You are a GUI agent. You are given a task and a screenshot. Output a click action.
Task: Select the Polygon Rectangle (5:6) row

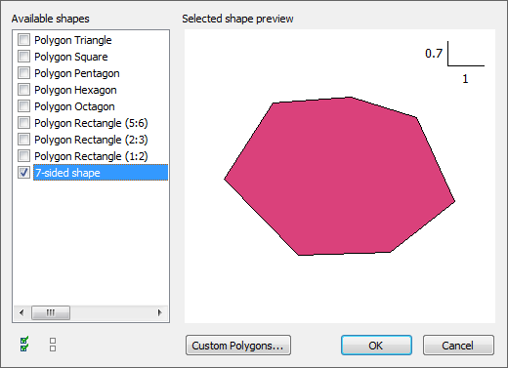[91, 123]
